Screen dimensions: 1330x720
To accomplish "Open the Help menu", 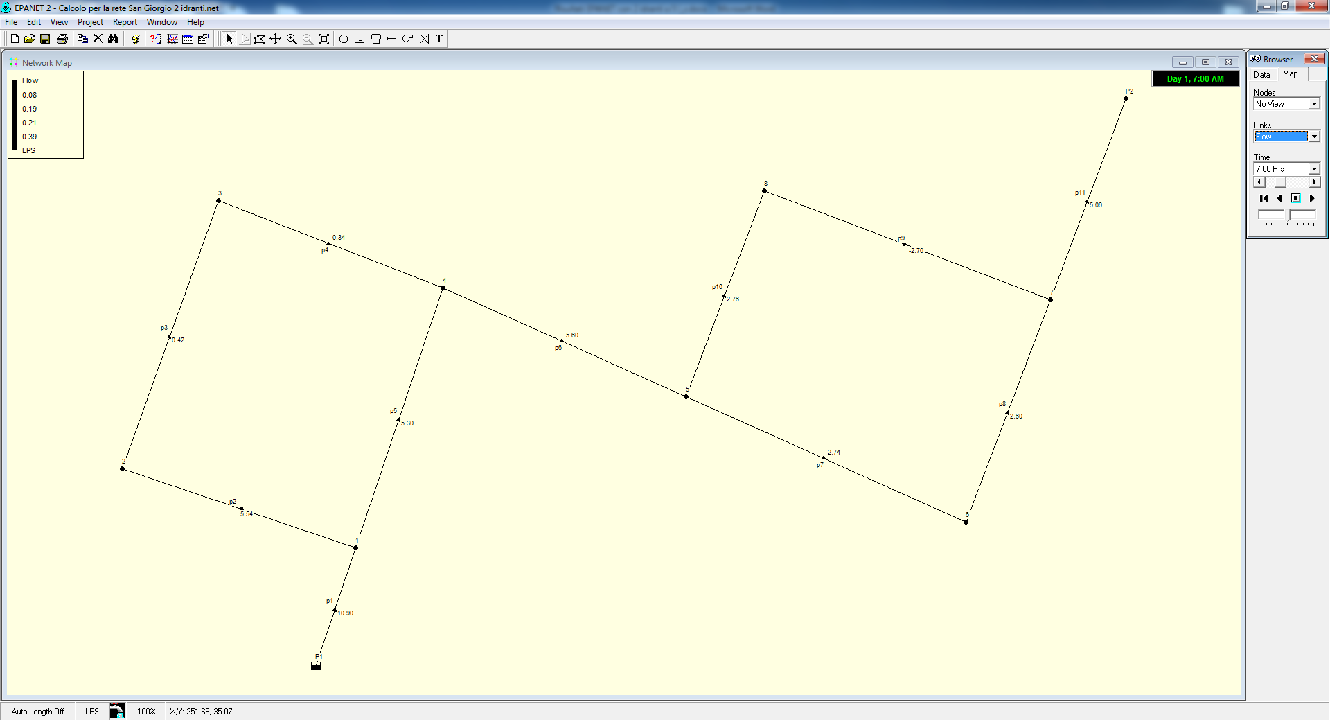I will (x=195, y=22).
